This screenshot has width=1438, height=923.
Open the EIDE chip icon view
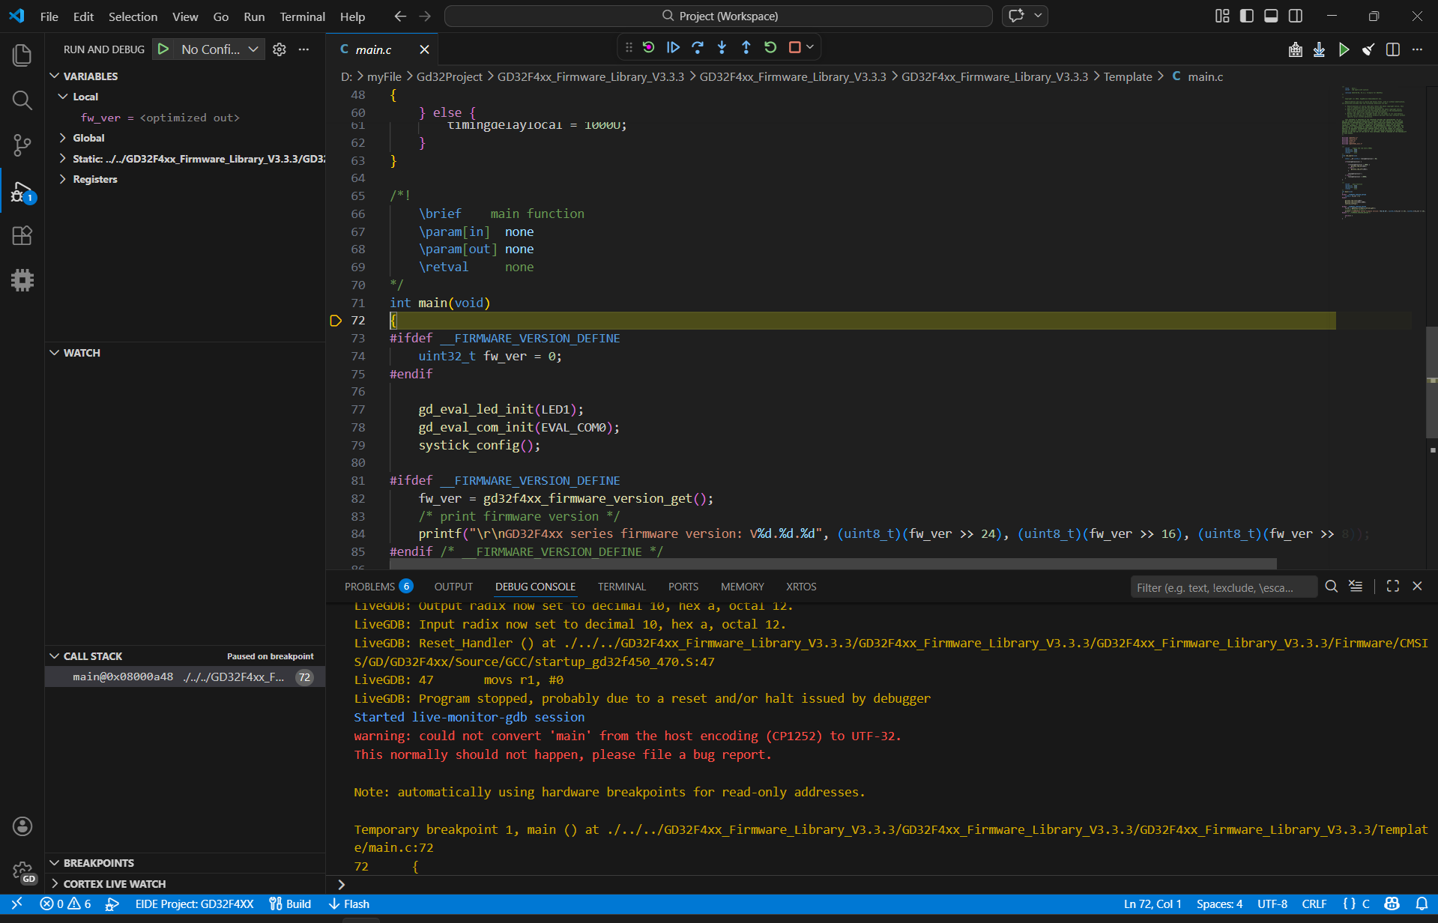tap(22, 280)
